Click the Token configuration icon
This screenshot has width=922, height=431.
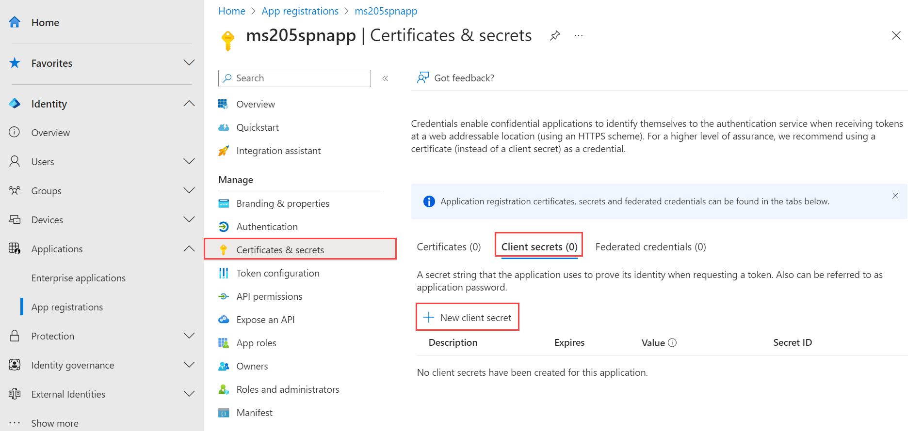pyautogui.click(x=224, y=273)
